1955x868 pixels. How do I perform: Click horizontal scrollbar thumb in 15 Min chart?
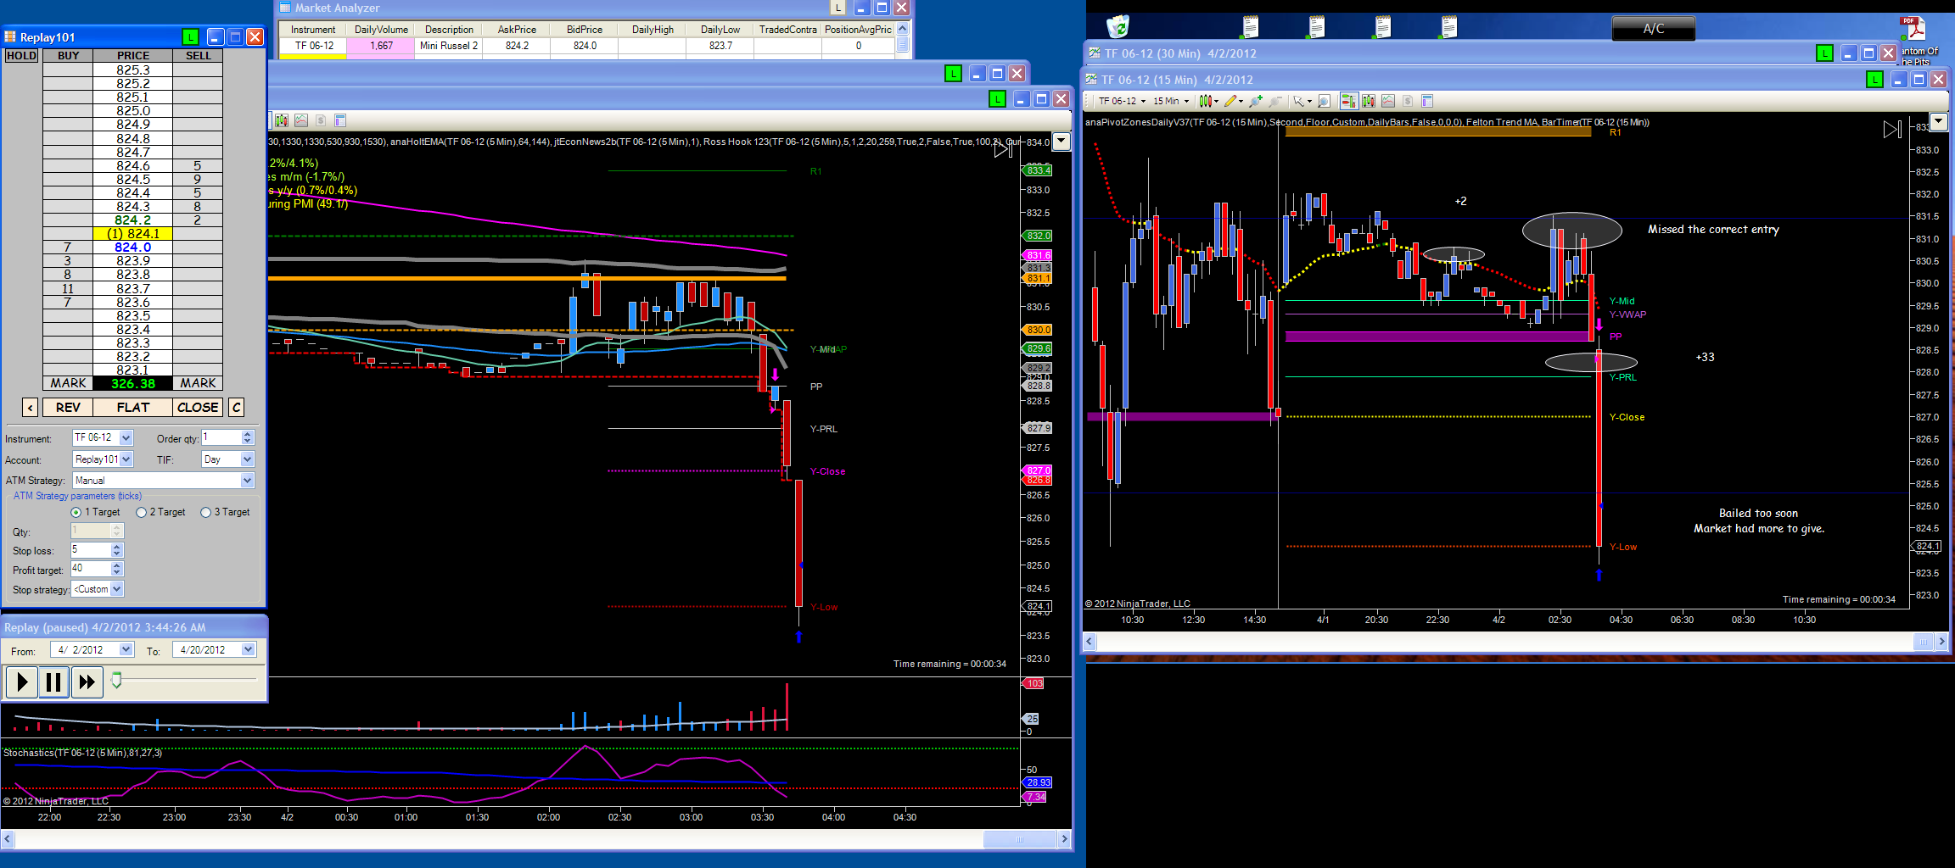tap(1923, 643)
